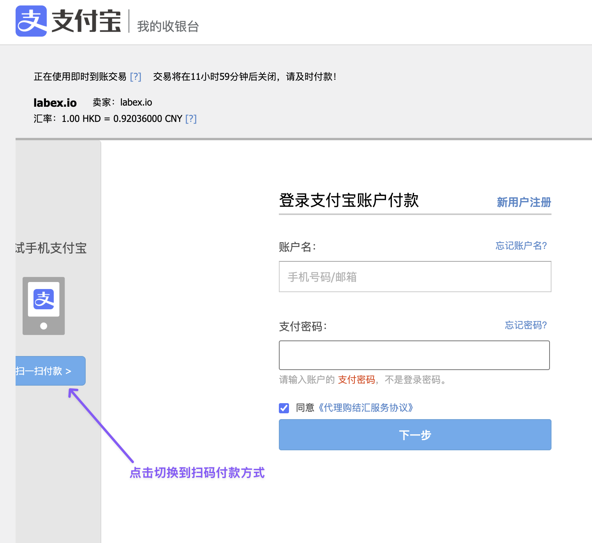Click 忘记账户名? link

(521, 246)
